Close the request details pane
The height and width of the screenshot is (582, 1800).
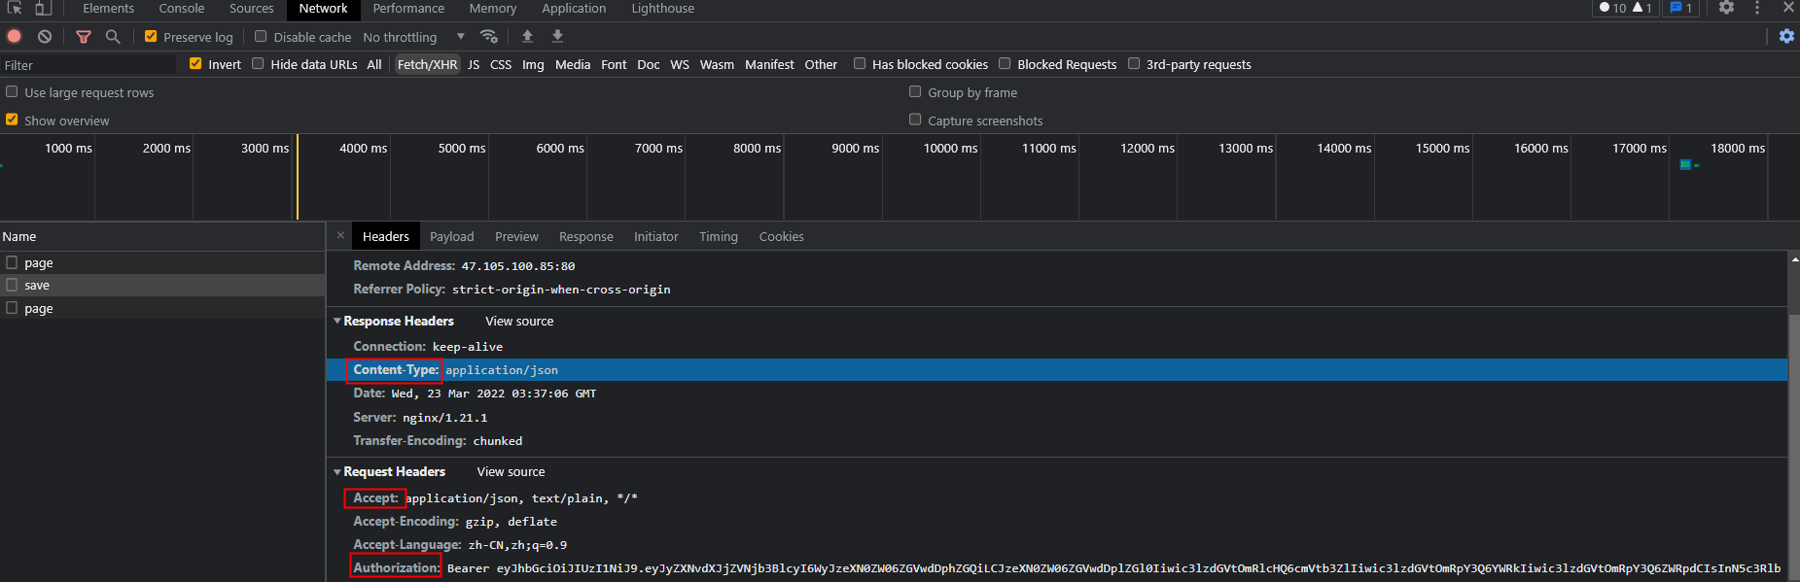[340, 235]
